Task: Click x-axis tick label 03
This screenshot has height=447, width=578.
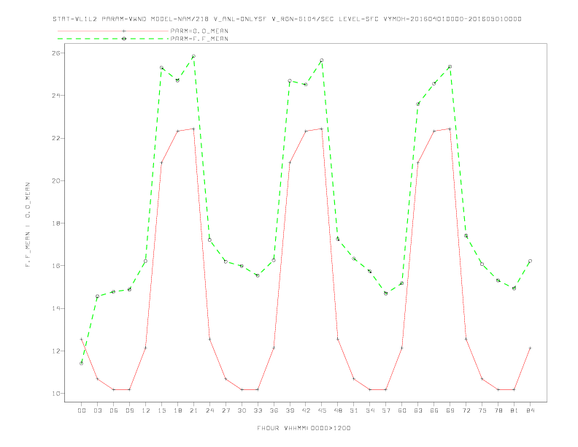Action: tap(97, 410)
